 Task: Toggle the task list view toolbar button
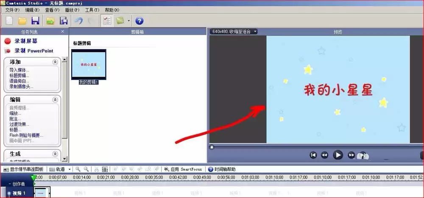(x=107, y=21)
